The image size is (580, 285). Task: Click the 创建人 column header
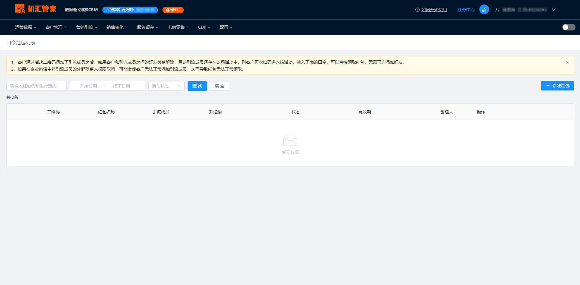coord(447,112)
